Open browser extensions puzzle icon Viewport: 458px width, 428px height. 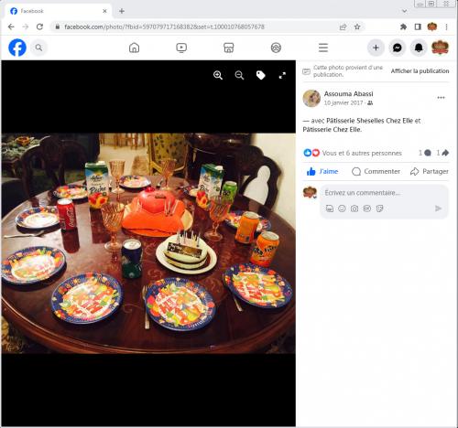point(403,27)
